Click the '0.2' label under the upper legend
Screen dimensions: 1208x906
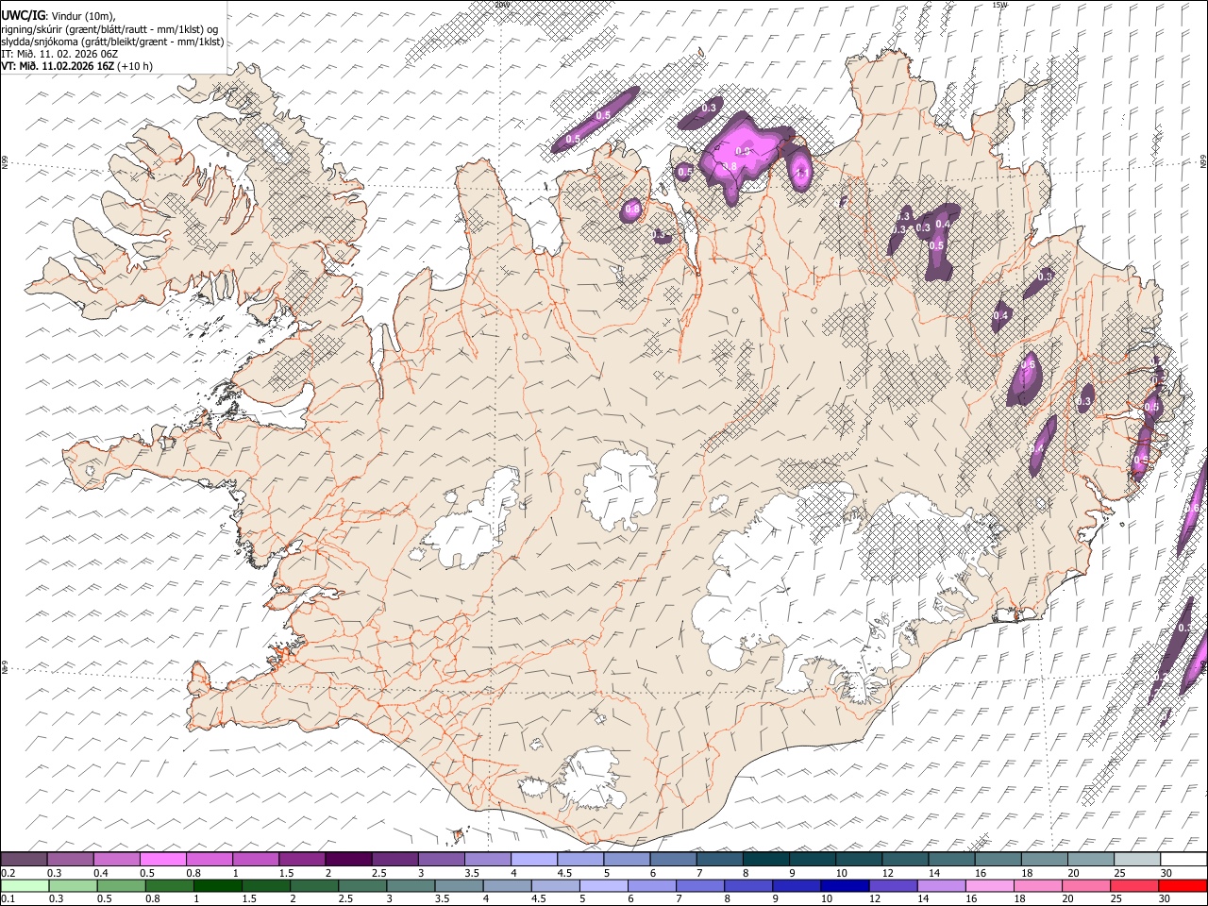point(8,873)
